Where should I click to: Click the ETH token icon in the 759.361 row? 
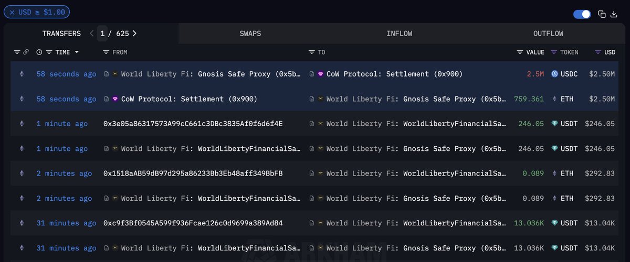click(554, 99)
